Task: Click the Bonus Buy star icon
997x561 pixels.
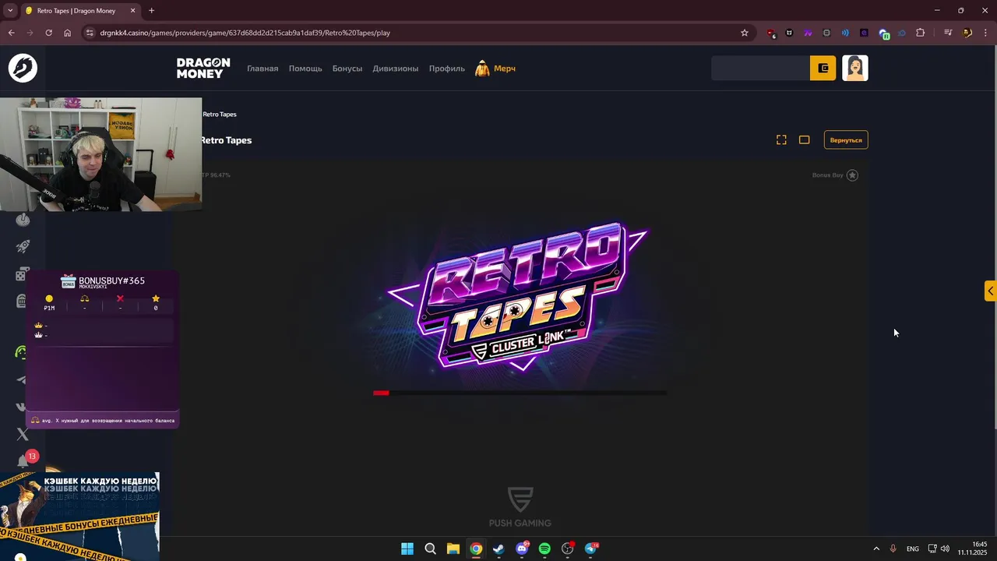Action: pyautogui.click(x=852, y=175)
